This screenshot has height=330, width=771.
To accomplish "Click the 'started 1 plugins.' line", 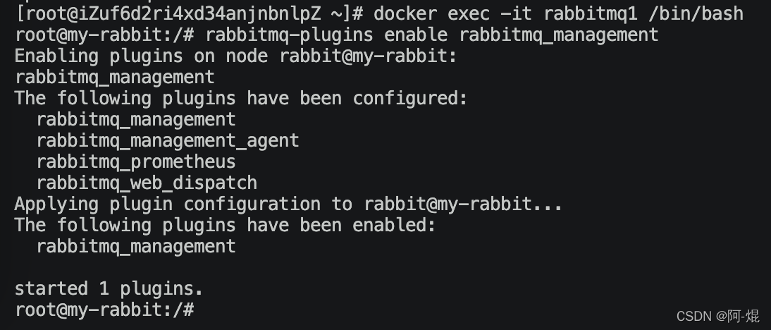I will [109, 288].
